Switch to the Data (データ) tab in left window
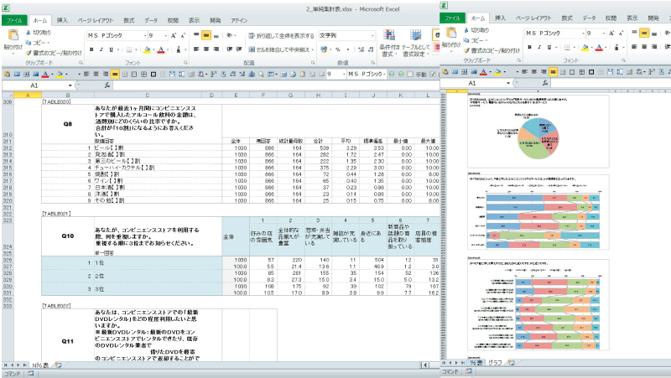 151,20
